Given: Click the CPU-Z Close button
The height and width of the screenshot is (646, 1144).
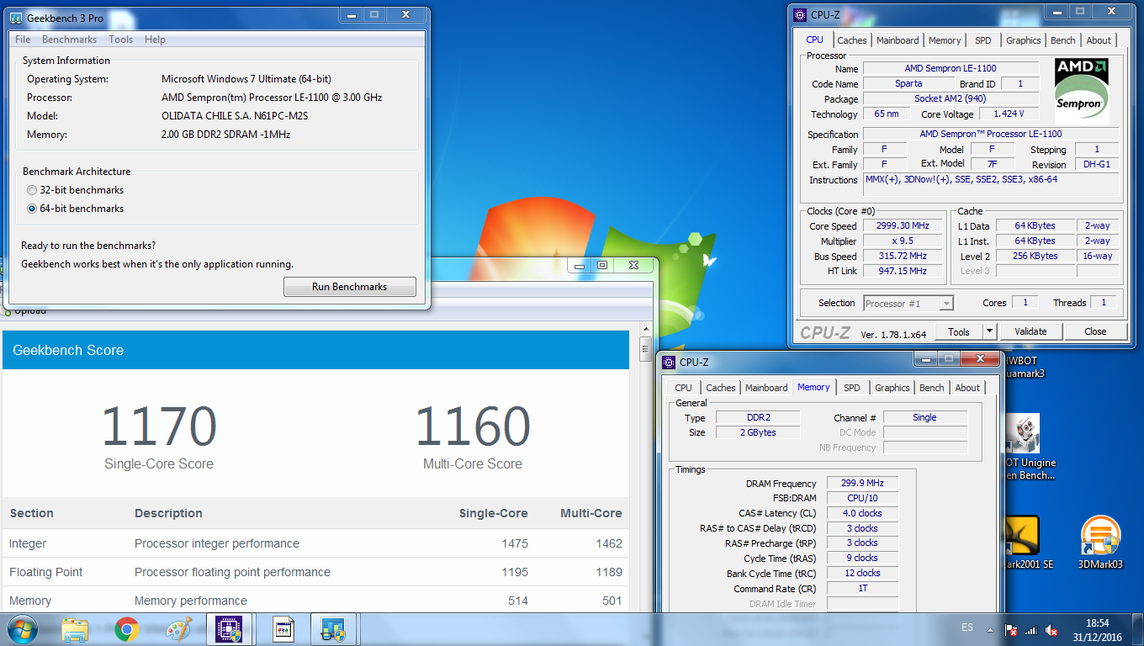Looking at the screenshot, I should coord(1095,331).
